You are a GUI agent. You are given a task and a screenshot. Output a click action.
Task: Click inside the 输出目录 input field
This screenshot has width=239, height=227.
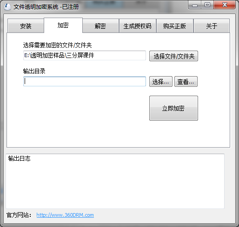[85, 81]
